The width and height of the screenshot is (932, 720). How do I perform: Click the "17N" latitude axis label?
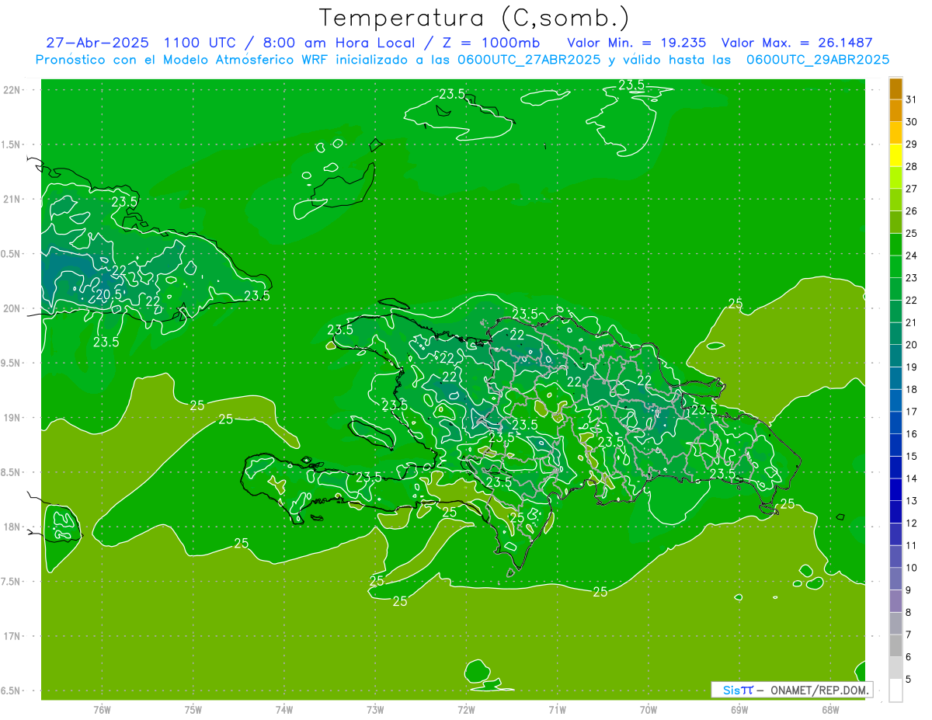pos(11,636)
